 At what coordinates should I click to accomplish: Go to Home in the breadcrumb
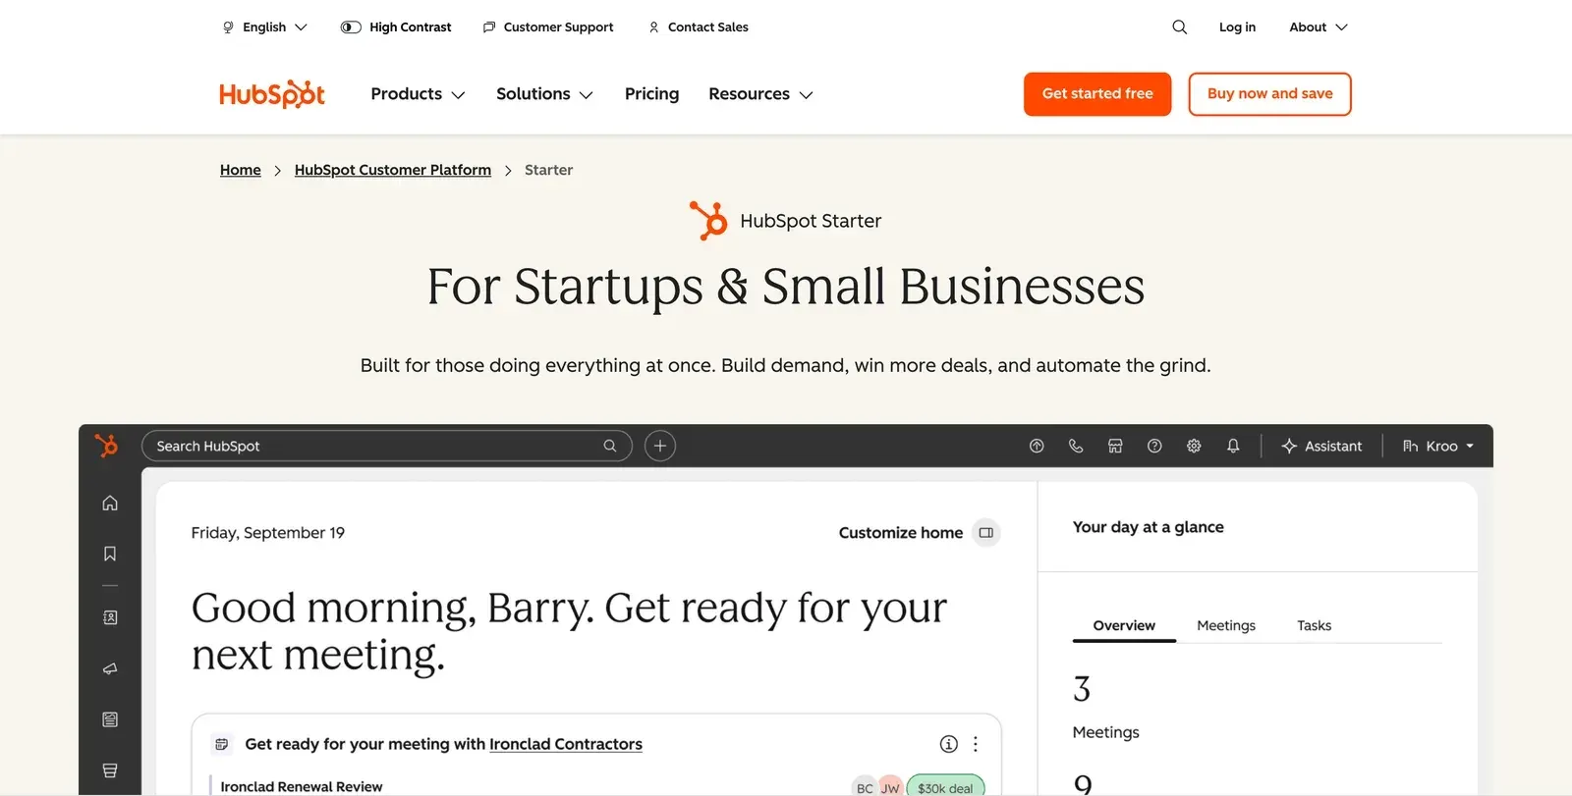[241, 170]
